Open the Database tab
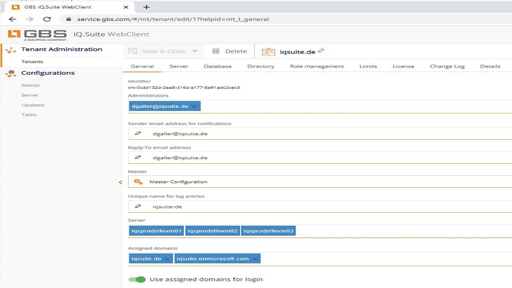Viewport: 512px width, 288px height. (218, 66)
